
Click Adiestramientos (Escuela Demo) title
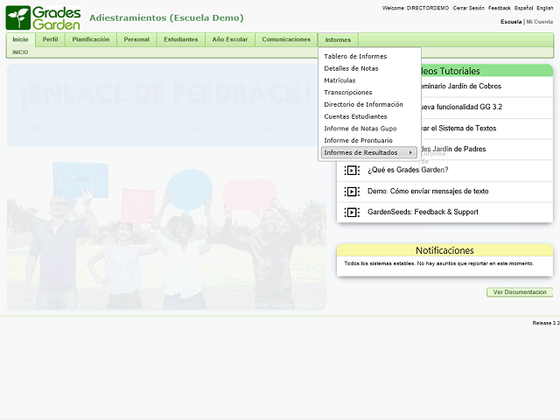[x=166, y=17]
